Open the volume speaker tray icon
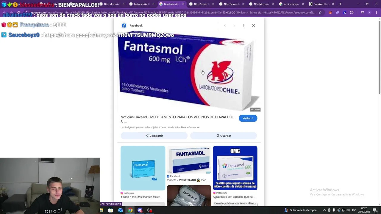This screenshot has height=214, width=381. (348, 210)
